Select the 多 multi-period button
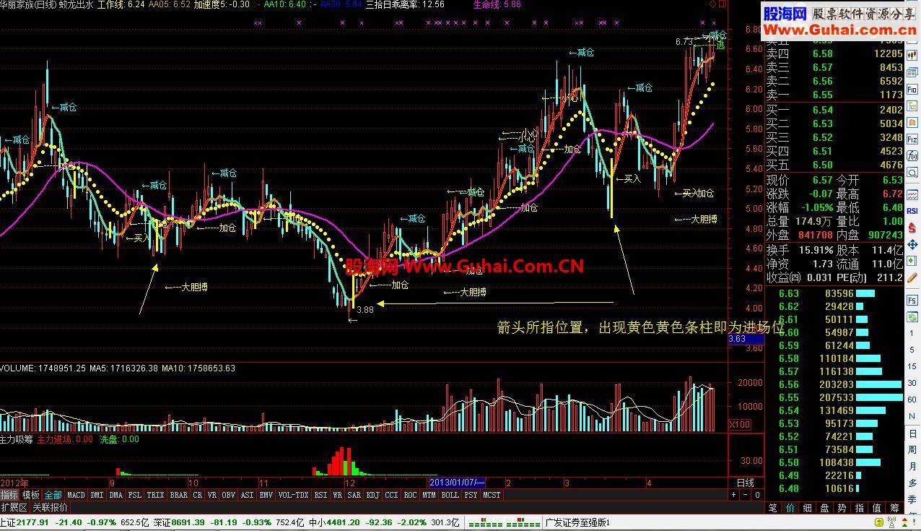This screenshot has width=921, height=531. (x=912, y=483)
